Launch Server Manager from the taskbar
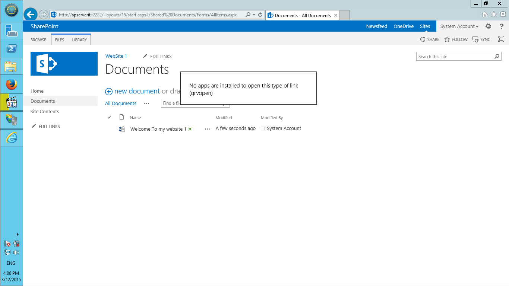 12,30
